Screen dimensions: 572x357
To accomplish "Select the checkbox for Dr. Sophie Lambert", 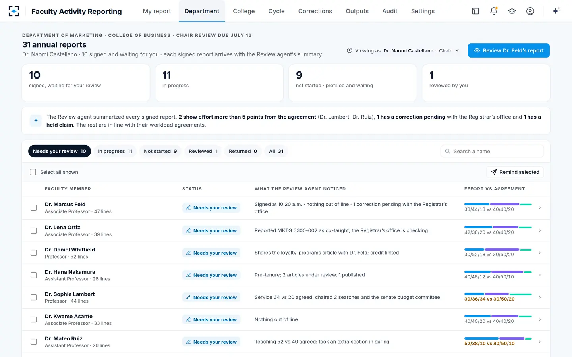I will [34, 297].
